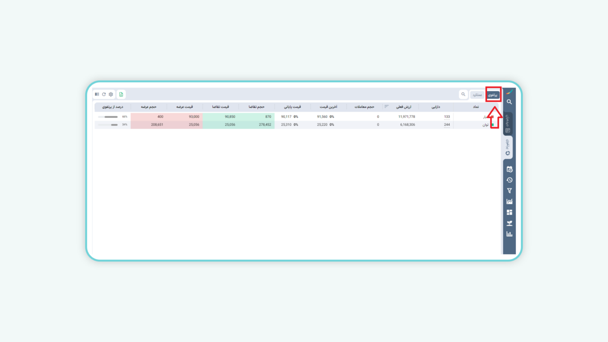
Task: Open the توان symbol row
Action: tap(485, 125)
